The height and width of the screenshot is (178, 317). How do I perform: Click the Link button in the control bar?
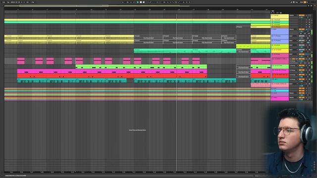3,2
